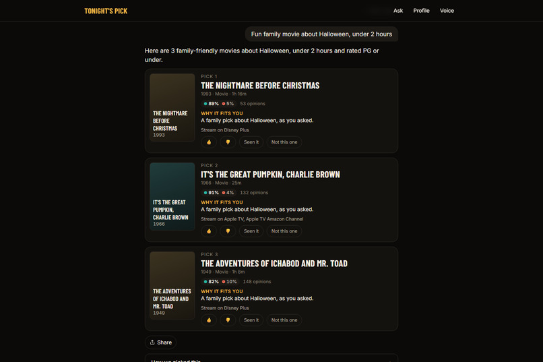This screenshot has height=362, width=543.
Task: Thumbs down It's the Great Pumpkin, Charlie Brown
Action: click(228, 231)
